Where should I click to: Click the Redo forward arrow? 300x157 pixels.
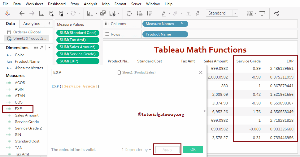(32, 13)
